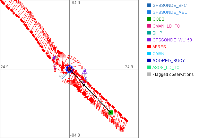Click the green GOES square marker on map
Screen dimensions: 208x138
pyautogui.click(x=111, y=112)
